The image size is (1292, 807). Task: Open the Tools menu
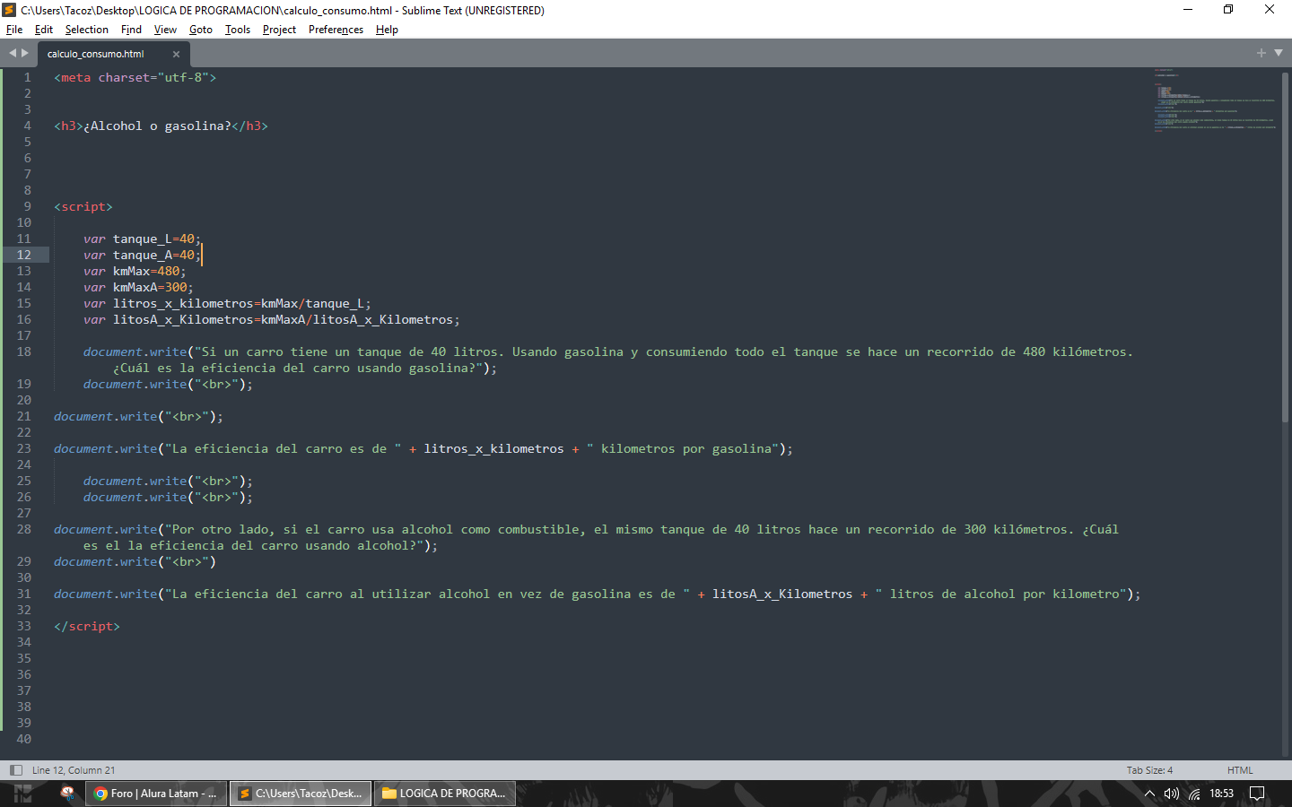(238, 30)
